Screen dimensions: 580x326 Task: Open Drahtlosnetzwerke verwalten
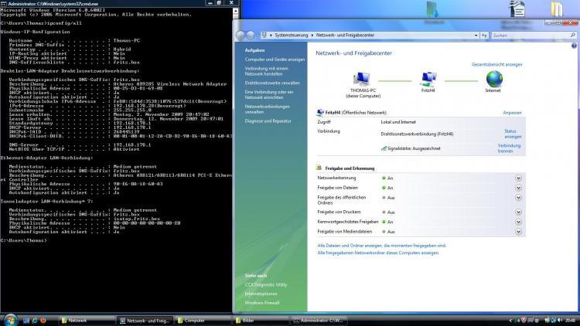272,83
